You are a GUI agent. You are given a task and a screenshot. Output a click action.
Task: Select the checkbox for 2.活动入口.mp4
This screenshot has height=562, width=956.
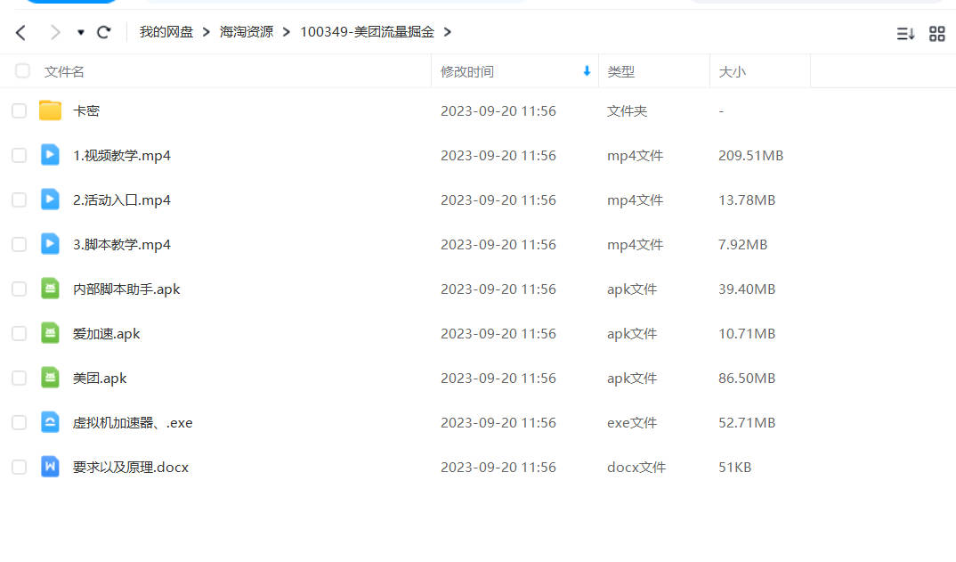(x=19, y=200)
